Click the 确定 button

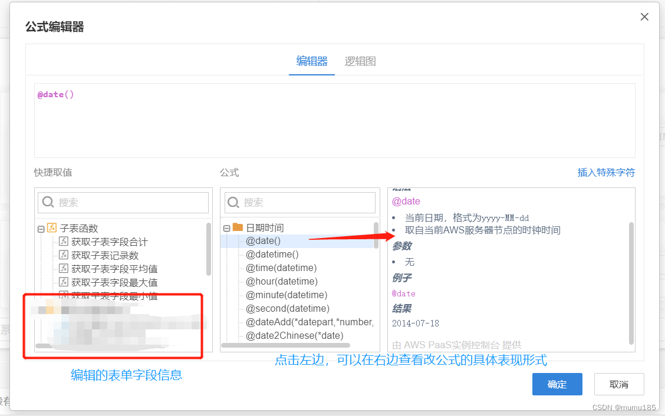coord(557,384)
